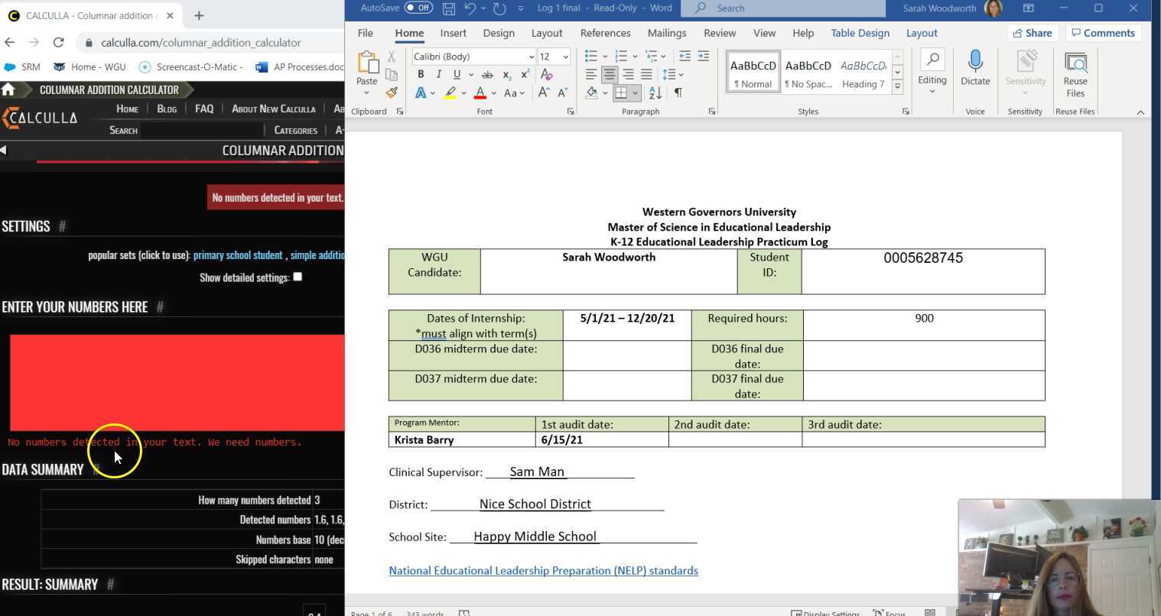Check the Show detailed settings checkbox

coord(298,277)
